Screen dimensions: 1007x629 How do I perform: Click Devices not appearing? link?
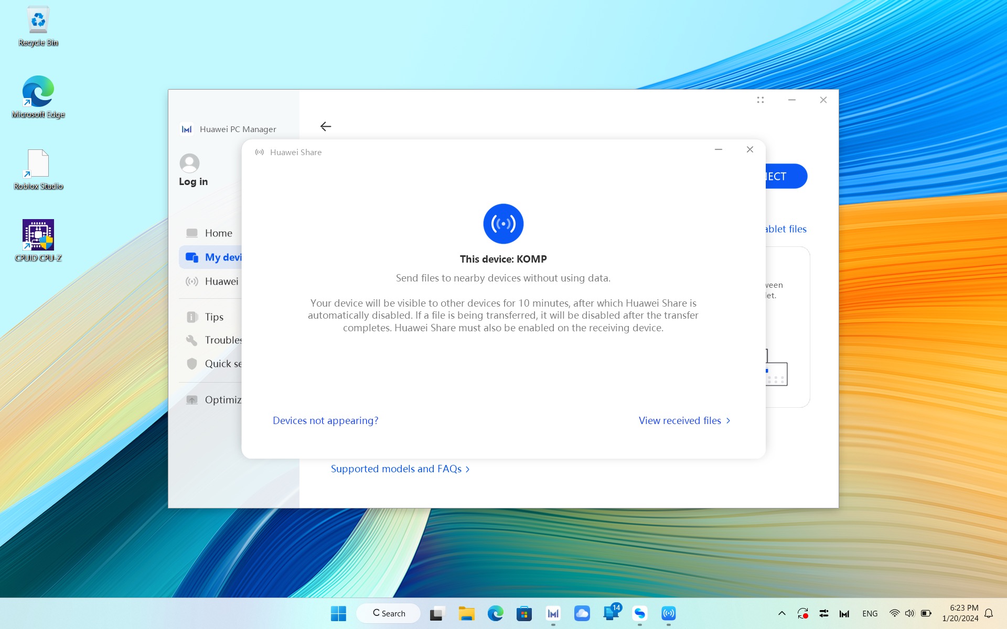[325, 420]
